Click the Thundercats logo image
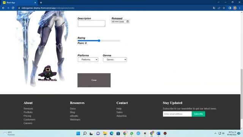This screenshot has width=243, height=137. (x=47, y=73)
